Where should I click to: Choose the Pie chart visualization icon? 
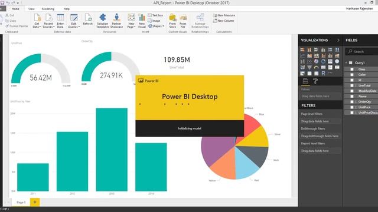[317, 61]
